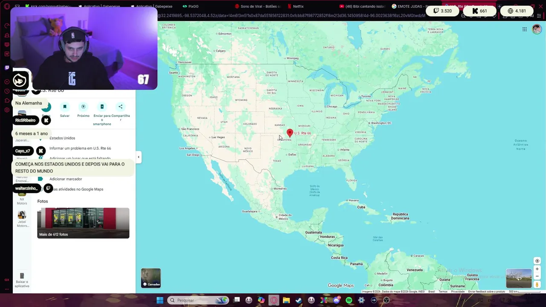Click the browser address bar URL
Screen dimensions: 546x307
(291, 16)
